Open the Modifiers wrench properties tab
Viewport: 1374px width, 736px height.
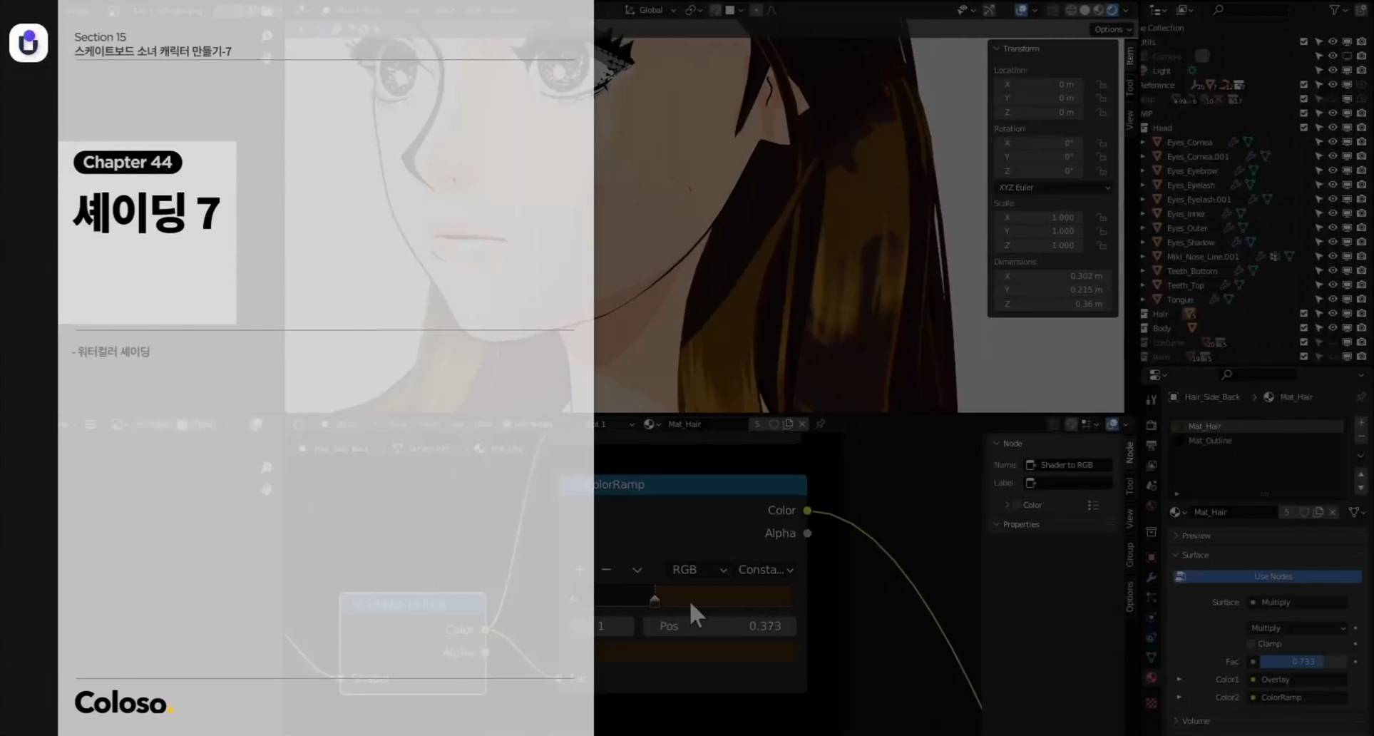[x=1152, y=577]
